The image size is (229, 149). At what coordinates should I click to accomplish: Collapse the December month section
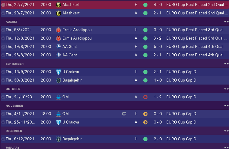tap(226, 131)
